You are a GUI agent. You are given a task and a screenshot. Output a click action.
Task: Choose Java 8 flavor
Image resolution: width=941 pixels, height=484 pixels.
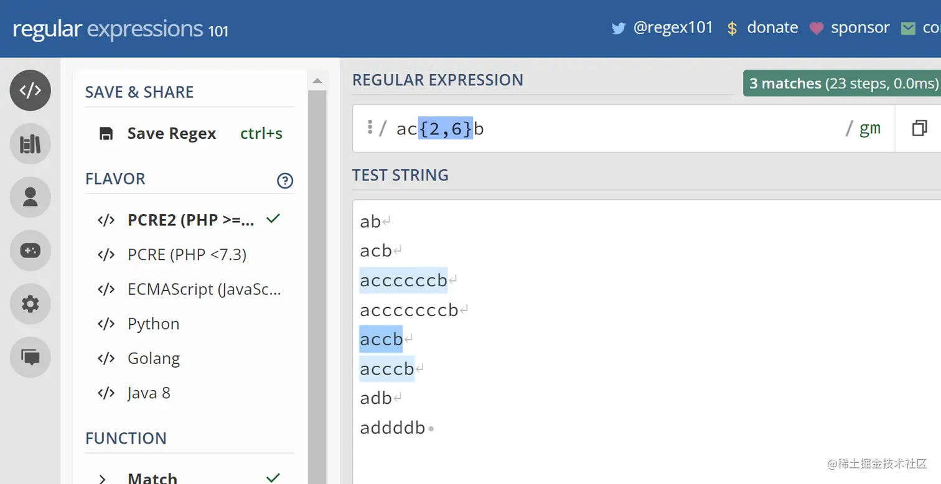[149, 393]
